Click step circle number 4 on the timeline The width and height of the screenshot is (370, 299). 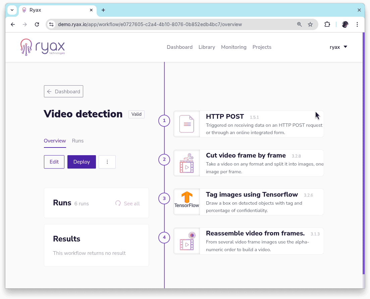point(164,237)
